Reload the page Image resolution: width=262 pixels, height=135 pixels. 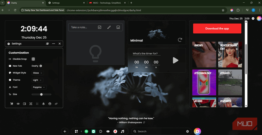[15, 10]
